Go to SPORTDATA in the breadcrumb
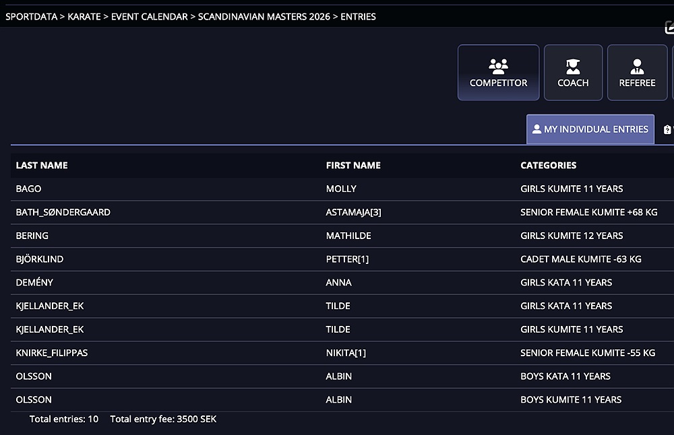The width and height of the screenshot is (674, 435). tap(33, 17)
